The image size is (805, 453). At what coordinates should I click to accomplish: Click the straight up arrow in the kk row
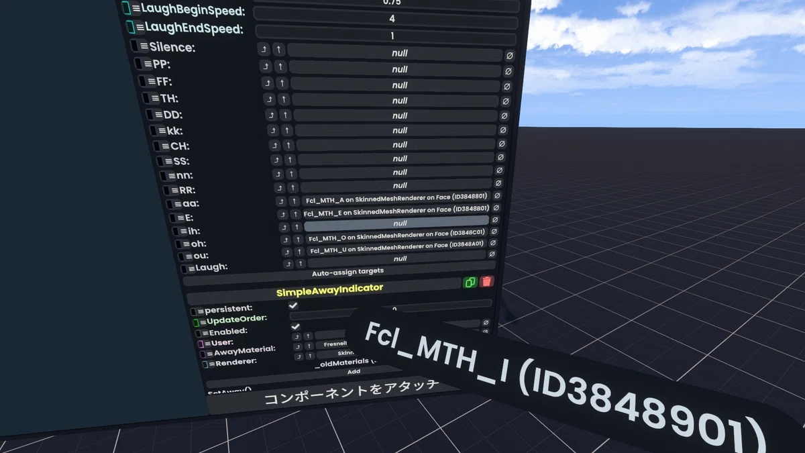[x=287, y=130]
